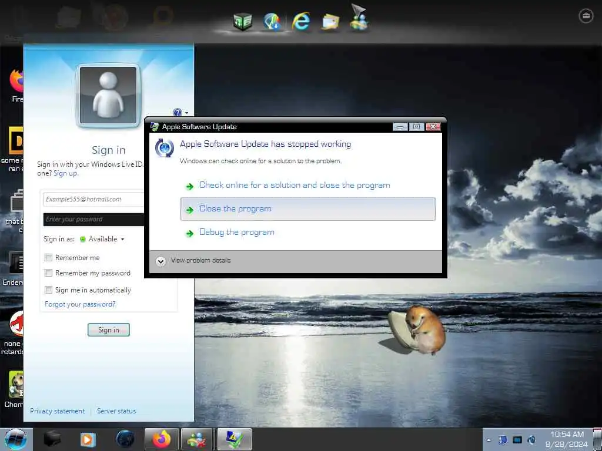Click the Messenger profile picture placeholder

point(108,95)
